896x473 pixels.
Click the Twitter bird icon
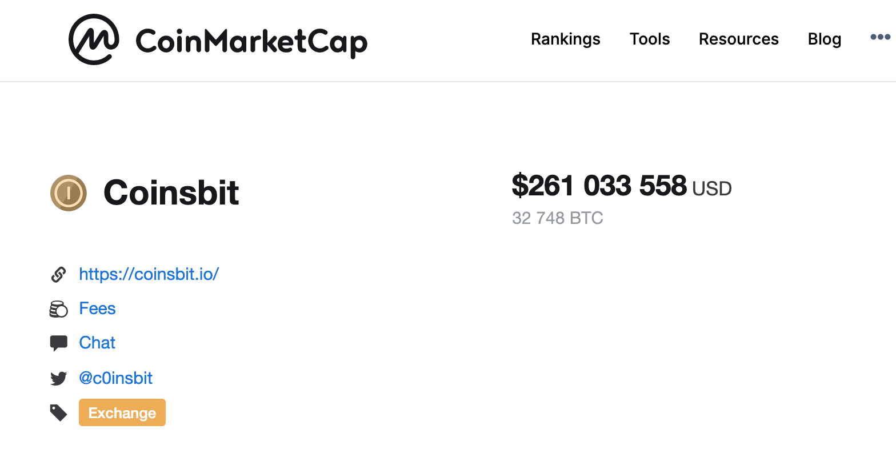pyautogui.click(x=58, y=378)
